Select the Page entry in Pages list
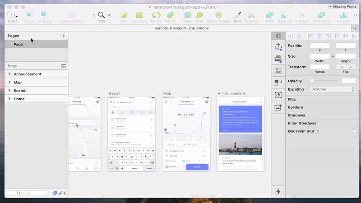The height and width of the screenshot is (203, 361). coord(18,44)
